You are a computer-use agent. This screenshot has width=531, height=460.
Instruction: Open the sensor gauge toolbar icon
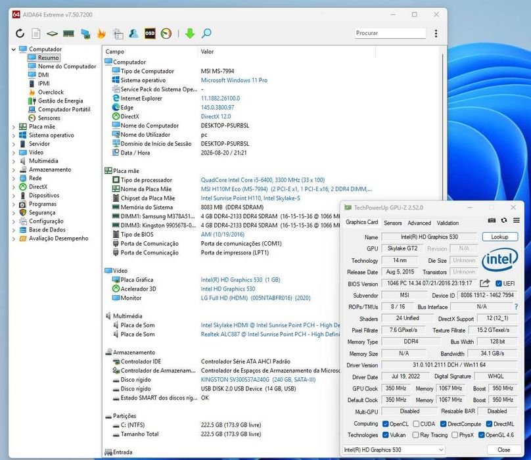coord(166,34)
